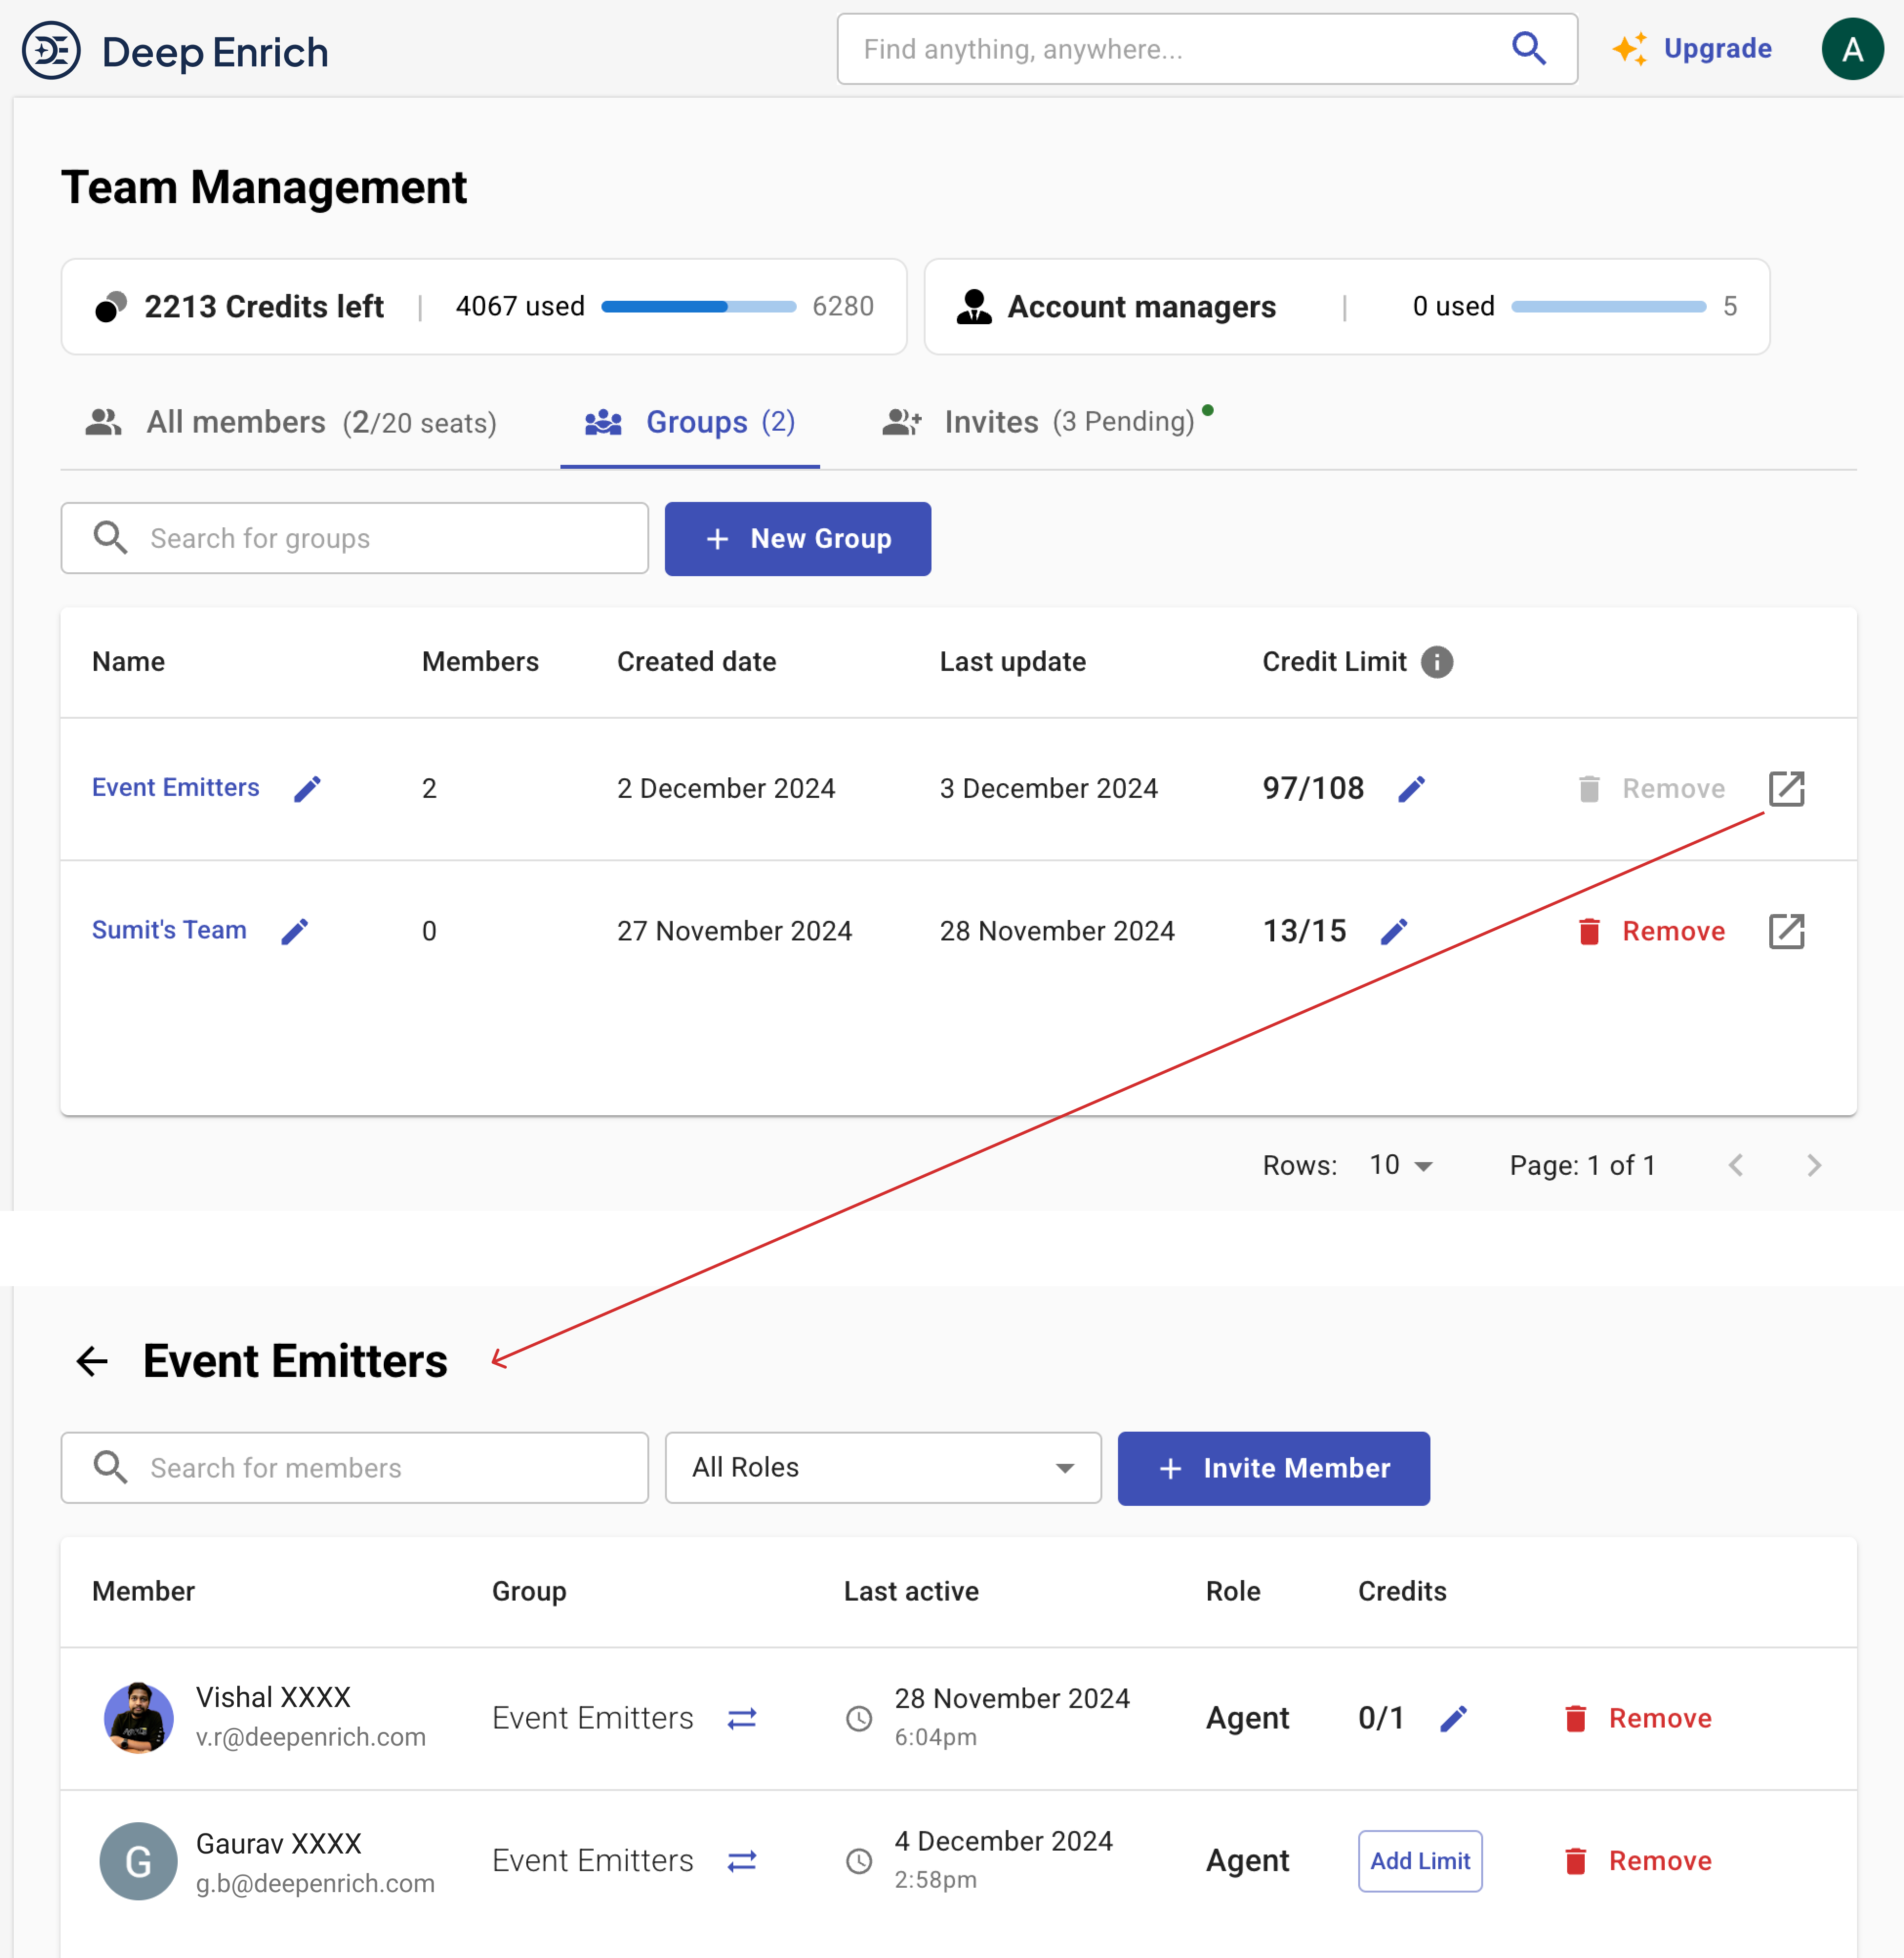Click the New Group button
Screen dimensions: 1904x1958
pos(797,539)
